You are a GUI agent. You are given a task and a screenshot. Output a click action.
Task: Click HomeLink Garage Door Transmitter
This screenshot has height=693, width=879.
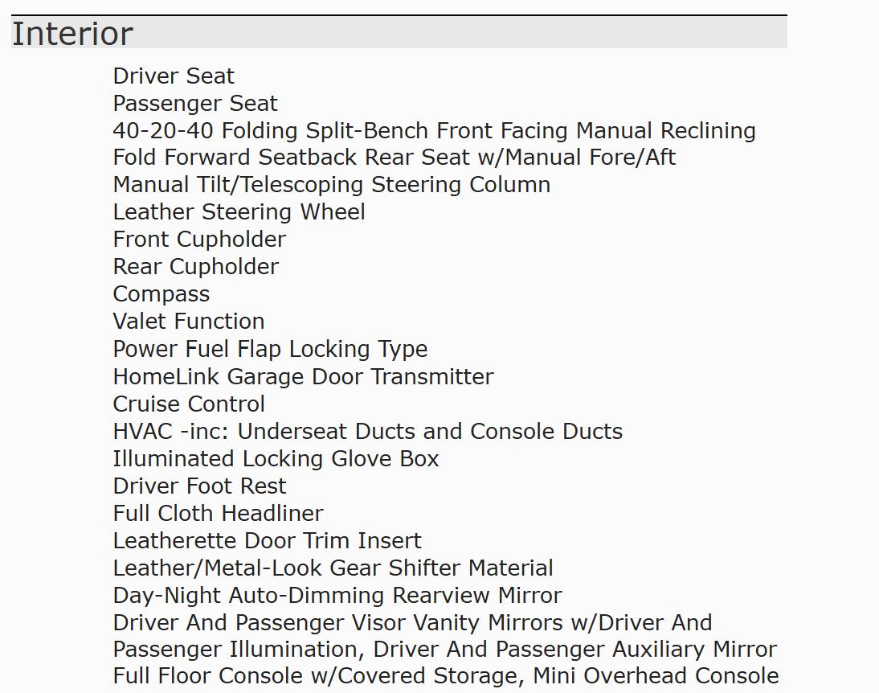303,376
